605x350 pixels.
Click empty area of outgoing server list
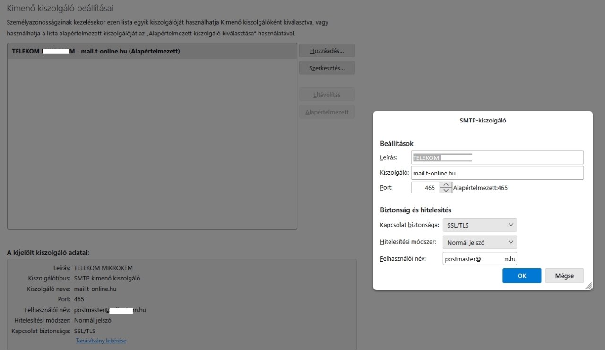152,142
